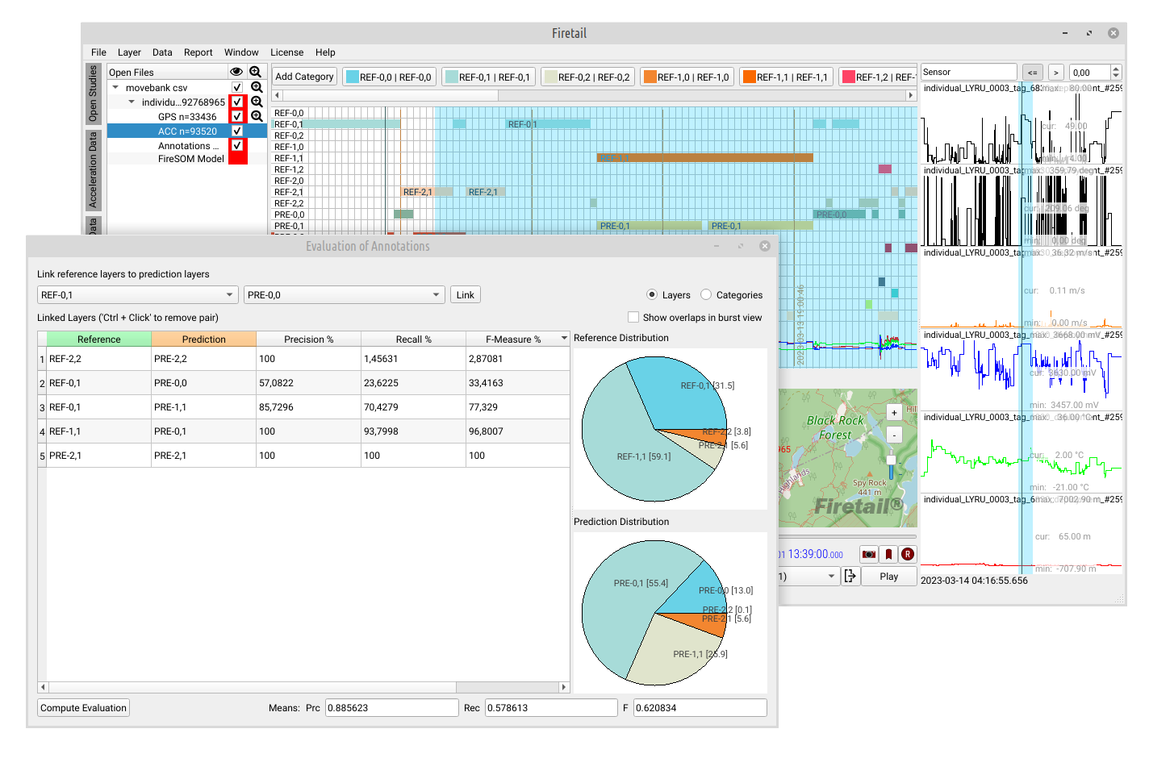The width and height of the screenshot is (1149, 758).
Task: Click the eye icon in Open Files header
Action: (236, 72)
